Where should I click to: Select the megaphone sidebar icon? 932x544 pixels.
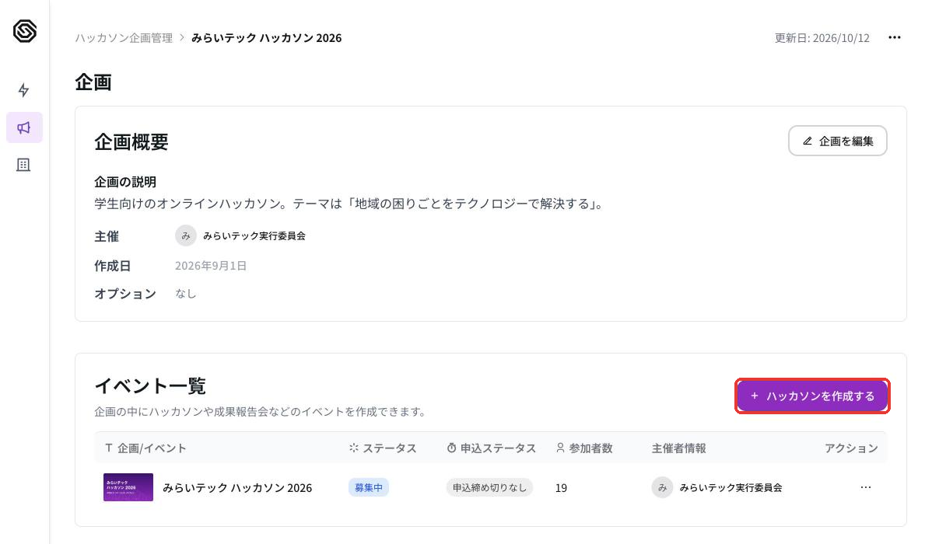24,127
